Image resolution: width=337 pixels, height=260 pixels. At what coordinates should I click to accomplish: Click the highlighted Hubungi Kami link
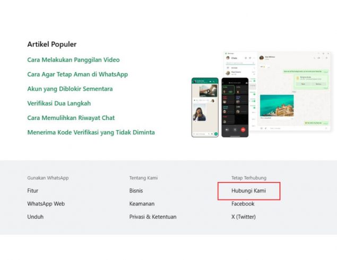tap(249, 190)
